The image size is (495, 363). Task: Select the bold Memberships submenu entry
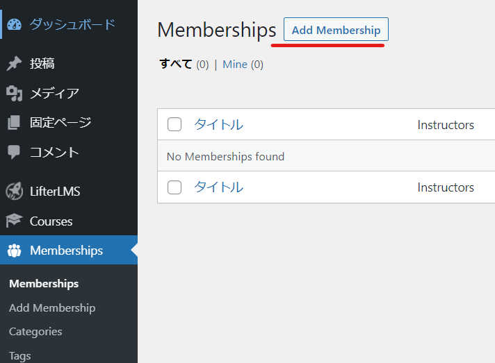point(44,284)
